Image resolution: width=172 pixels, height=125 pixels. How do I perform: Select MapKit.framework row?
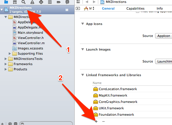[132, 95]
